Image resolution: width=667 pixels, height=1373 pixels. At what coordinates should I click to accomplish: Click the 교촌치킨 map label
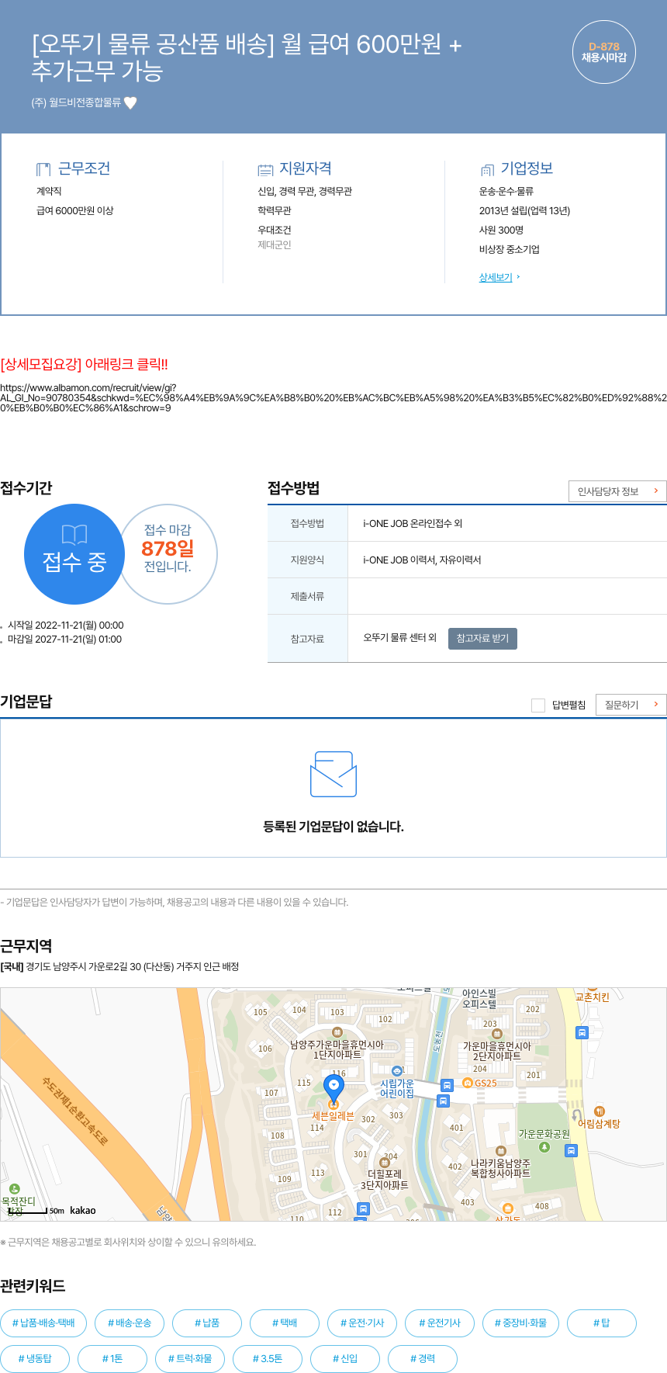593,997
